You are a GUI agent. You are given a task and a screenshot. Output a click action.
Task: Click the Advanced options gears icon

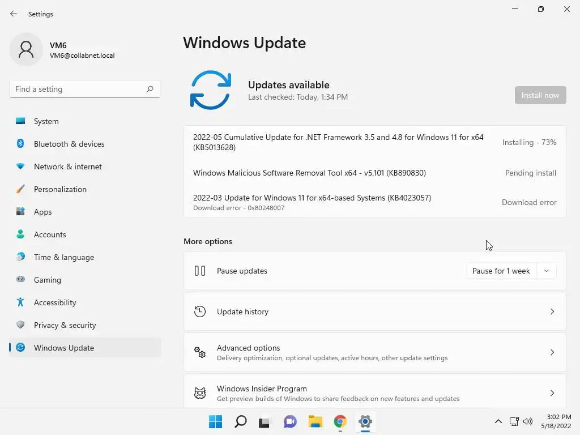click(x=200, y=352)
